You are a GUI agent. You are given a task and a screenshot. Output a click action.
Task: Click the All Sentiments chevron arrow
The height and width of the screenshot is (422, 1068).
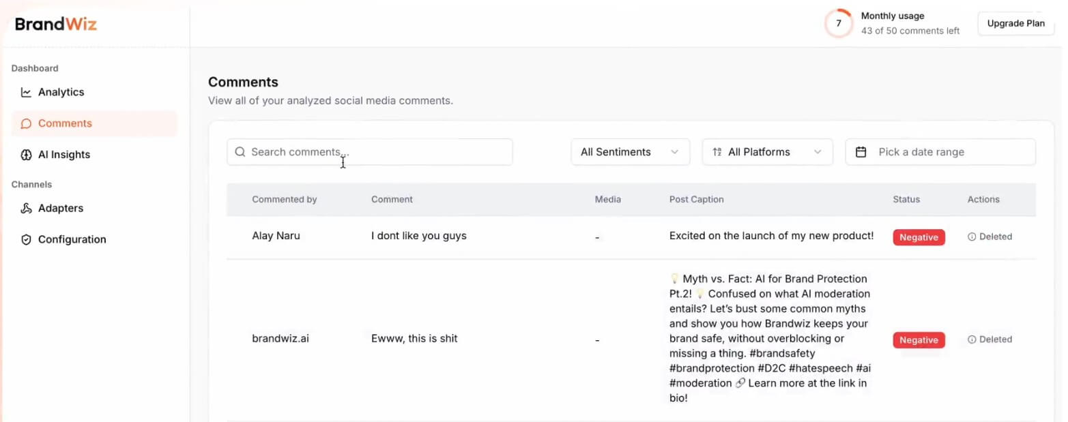tap(674, 152)
